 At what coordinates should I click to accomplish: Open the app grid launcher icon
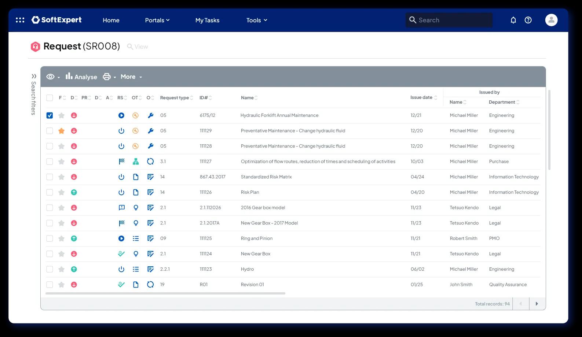click(20, 20)
